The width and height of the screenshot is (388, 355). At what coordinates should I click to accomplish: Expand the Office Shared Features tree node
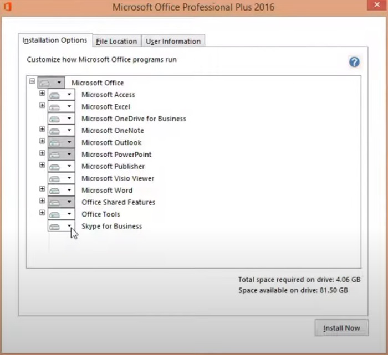[42, 200]
